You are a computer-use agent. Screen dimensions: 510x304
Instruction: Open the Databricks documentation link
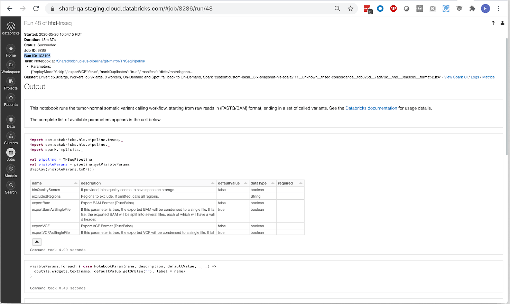pos(371,108)
